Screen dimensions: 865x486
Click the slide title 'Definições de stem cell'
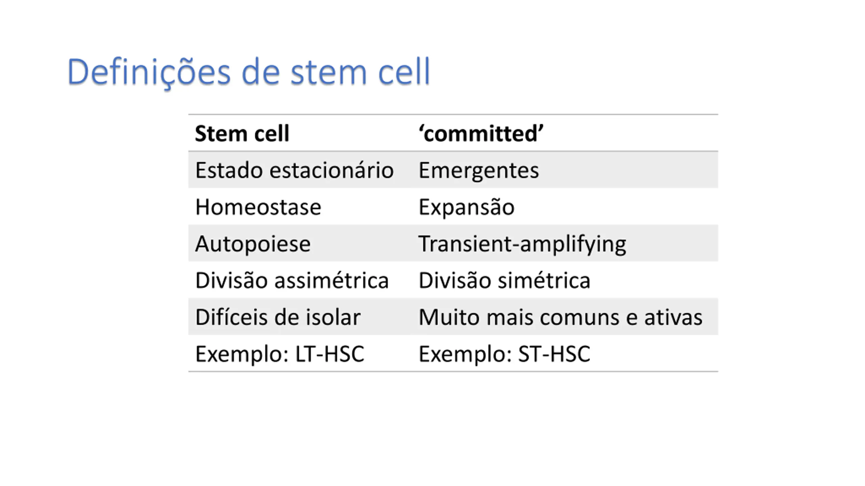pyautogui.click(x=249, y=72)
